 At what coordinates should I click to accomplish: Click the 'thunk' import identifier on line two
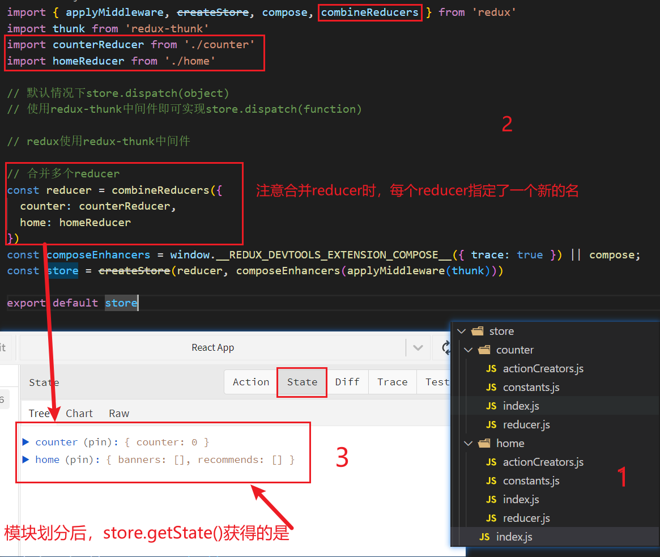point(69,29)
